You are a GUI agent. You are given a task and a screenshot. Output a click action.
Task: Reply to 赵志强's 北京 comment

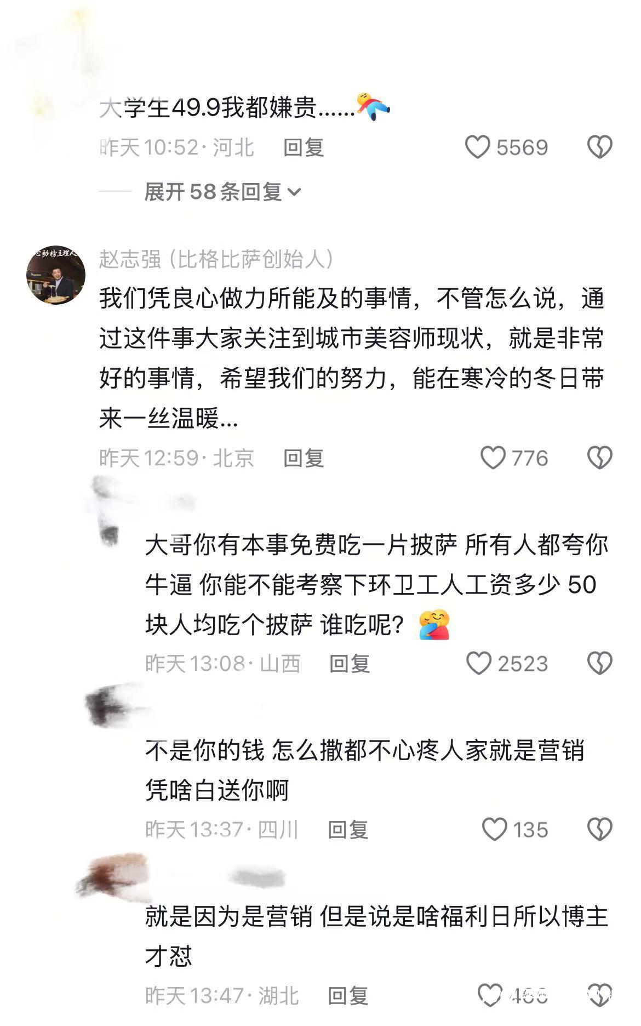pyautogui.click(x=304, y=458)
